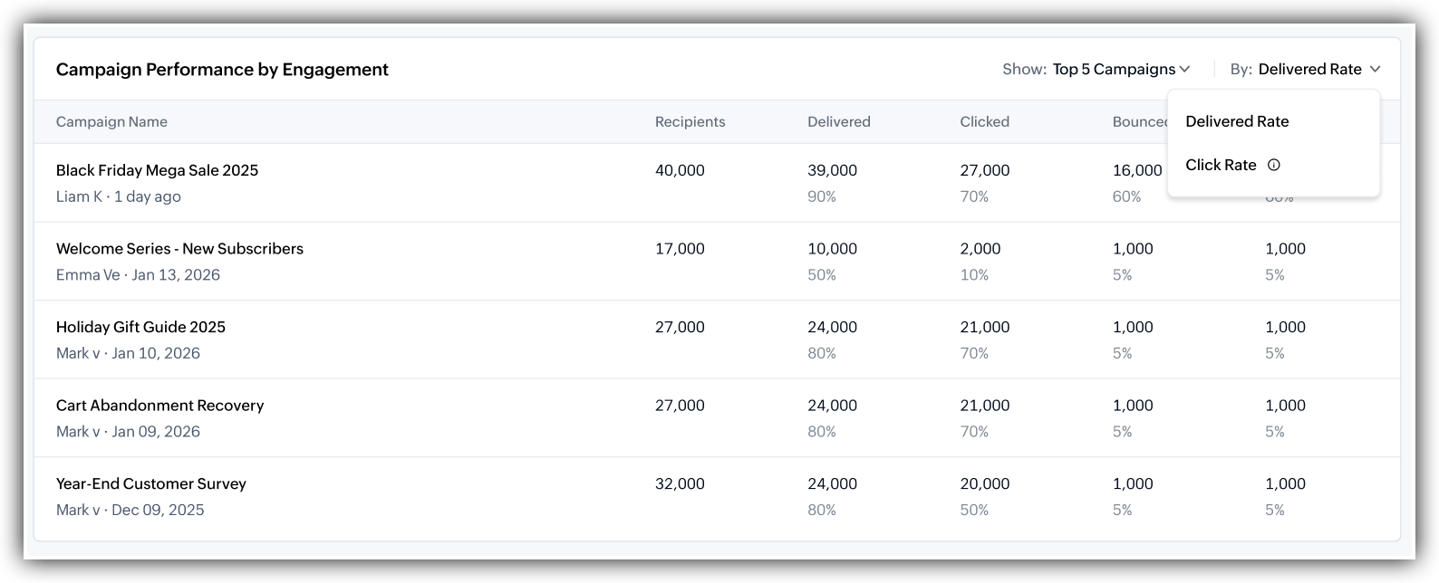Click the Clicked column header
The image size is (1439, 583).
984,121
